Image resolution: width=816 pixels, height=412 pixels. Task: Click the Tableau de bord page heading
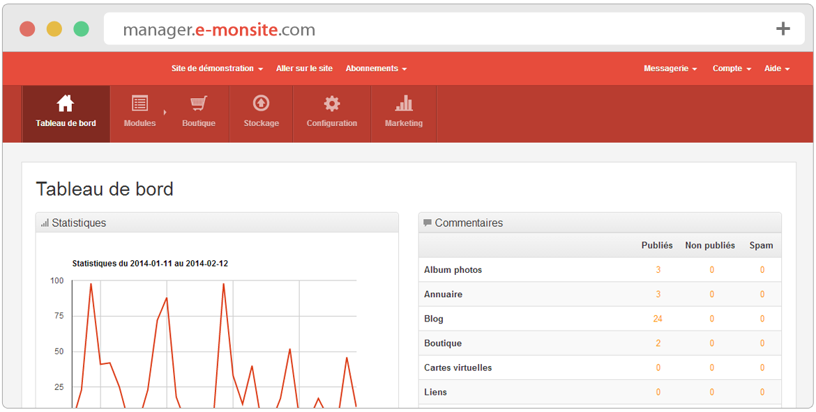point(104,189)
